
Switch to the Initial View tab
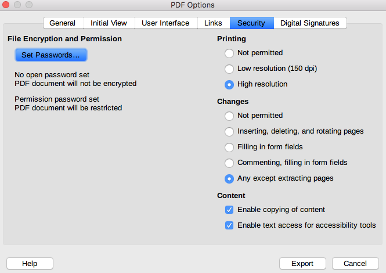click(109, 23)
